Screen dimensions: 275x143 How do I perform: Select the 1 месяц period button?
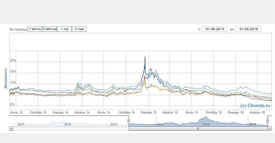(35, 29)
